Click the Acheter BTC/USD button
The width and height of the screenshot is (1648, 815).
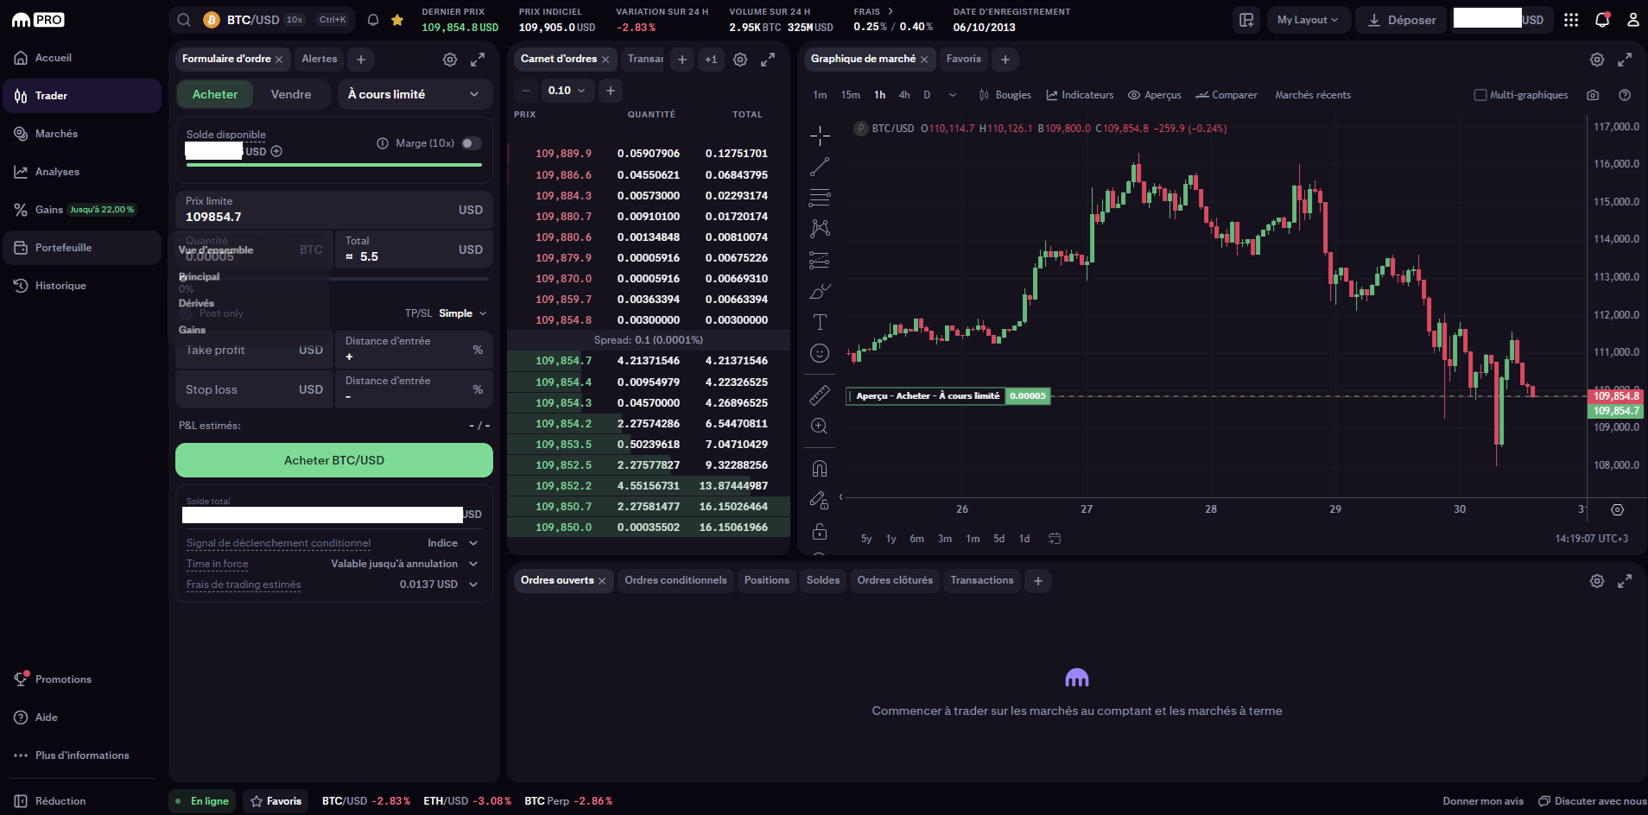[x=333, y=460]
